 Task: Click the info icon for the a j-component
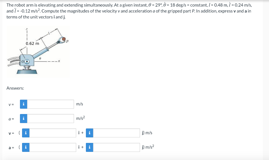point(89,147)
